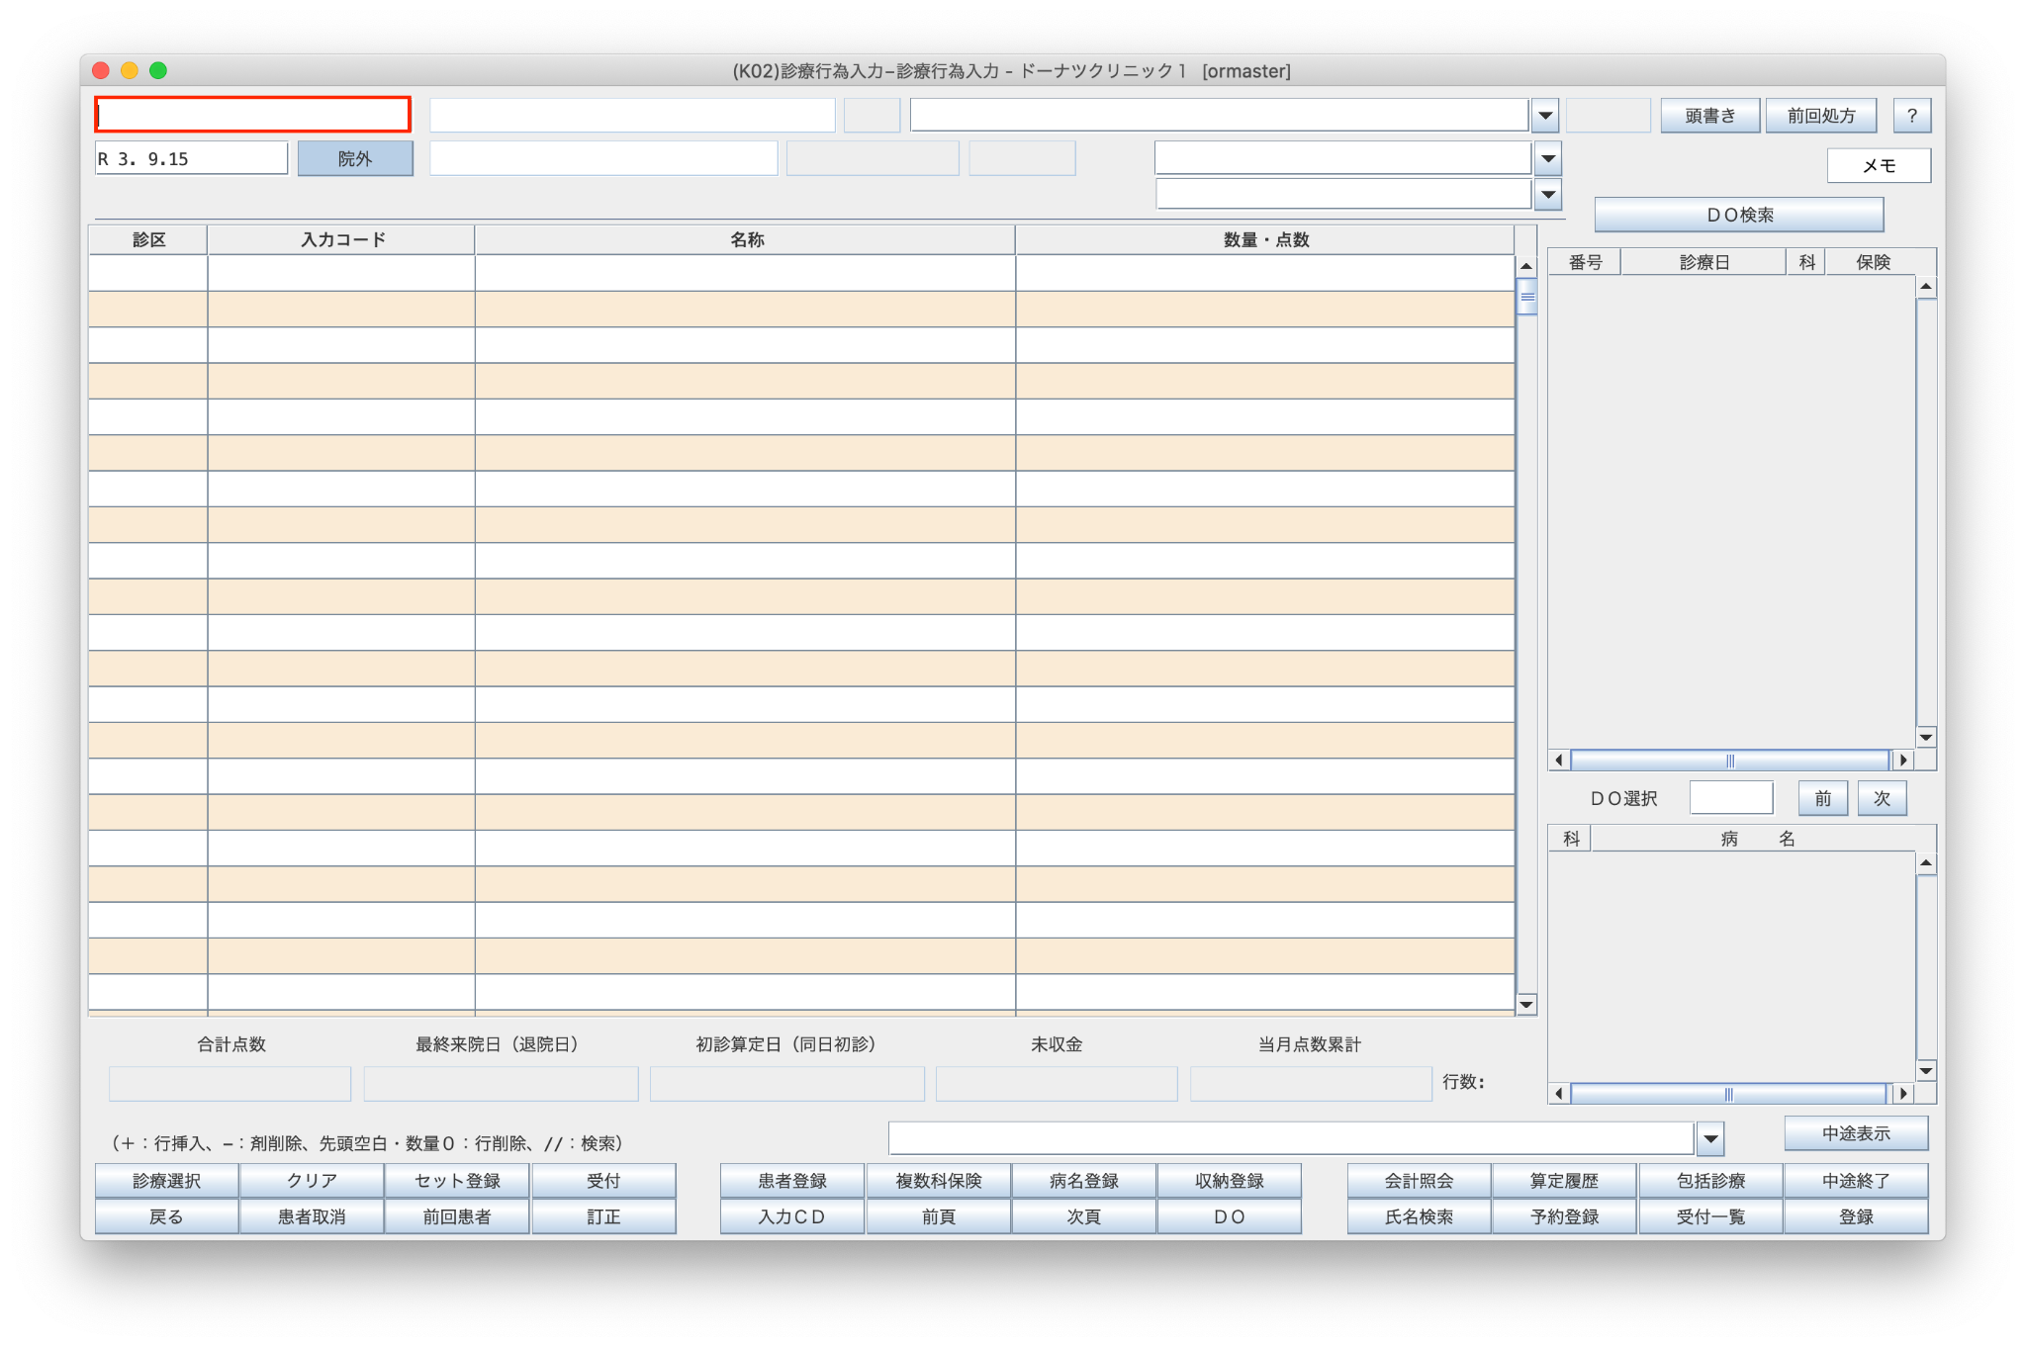This screenshot has height=1347, width=2026.
Task: Expand the dropdown beside the 中途表示 button
Action: tap(1709, 1139)
